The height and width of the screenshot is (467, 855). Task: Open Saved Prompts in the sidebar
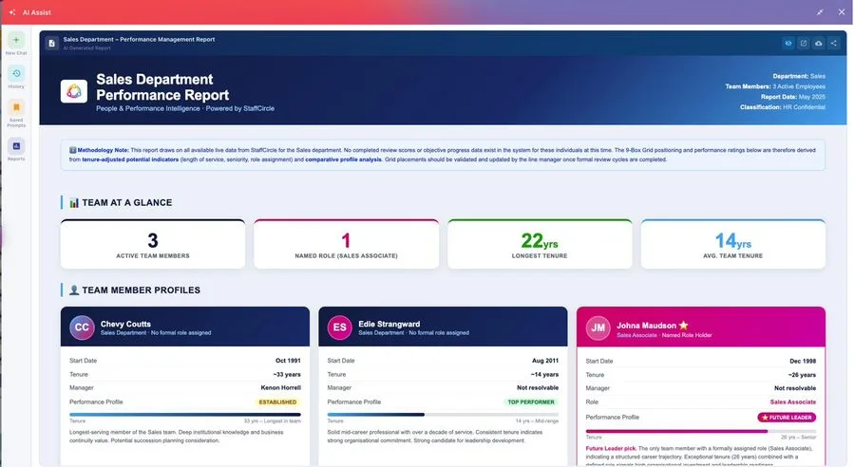click(16, 113)
